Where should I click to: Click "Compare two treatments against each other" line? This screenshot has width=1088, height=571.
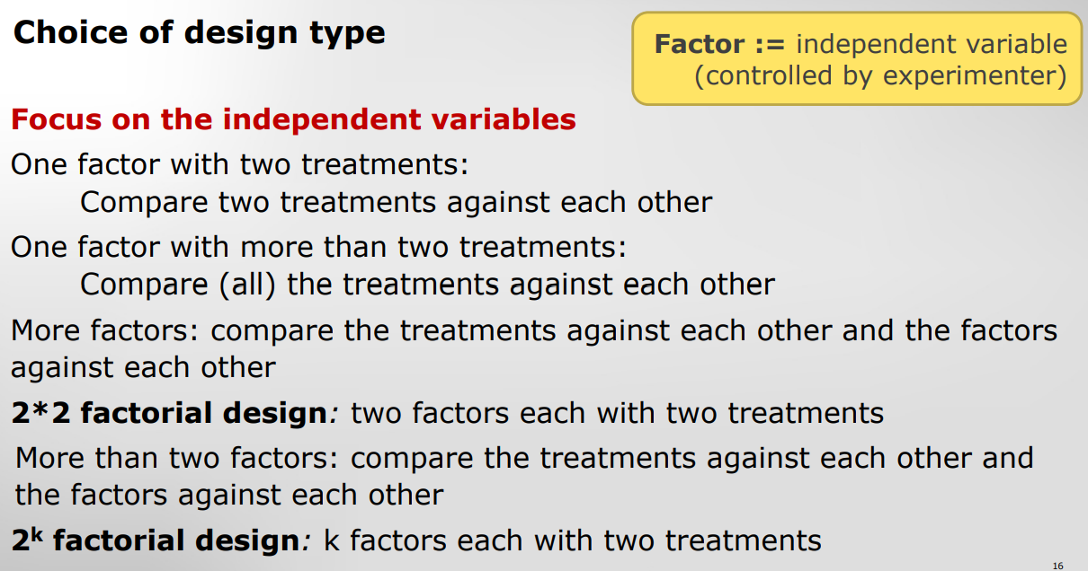click(396, 202)
